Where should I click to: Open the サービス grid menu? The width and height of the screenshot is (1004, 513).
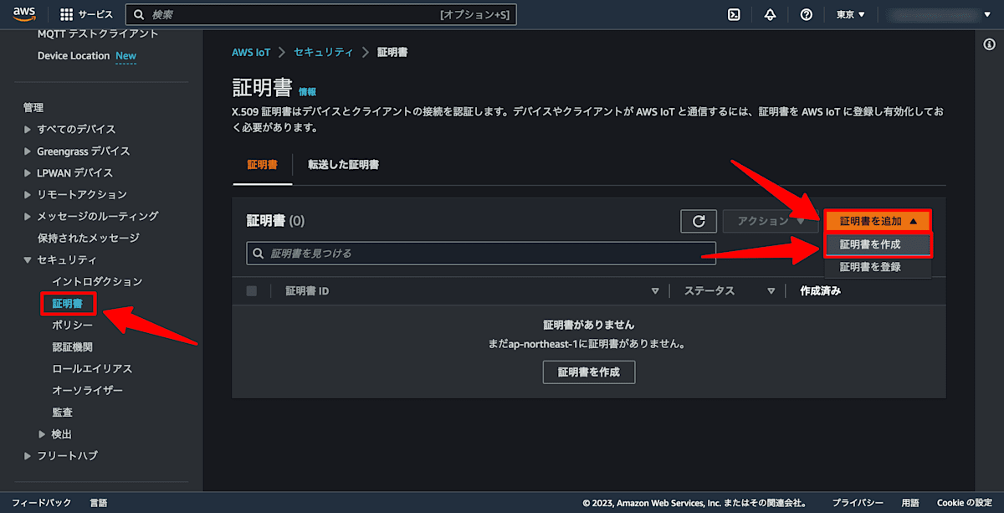click(87, 14)
